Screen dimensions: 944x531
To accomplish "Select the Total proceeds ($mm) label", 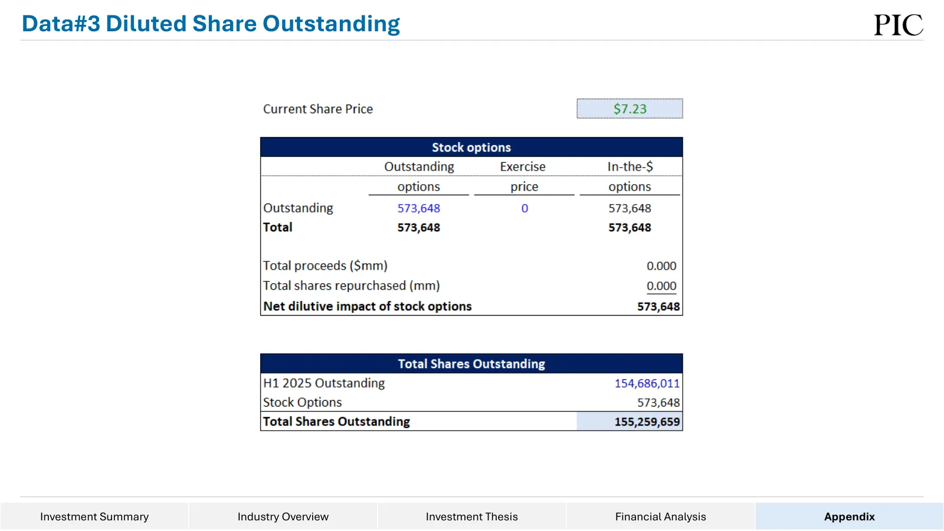I will point(325,266).
